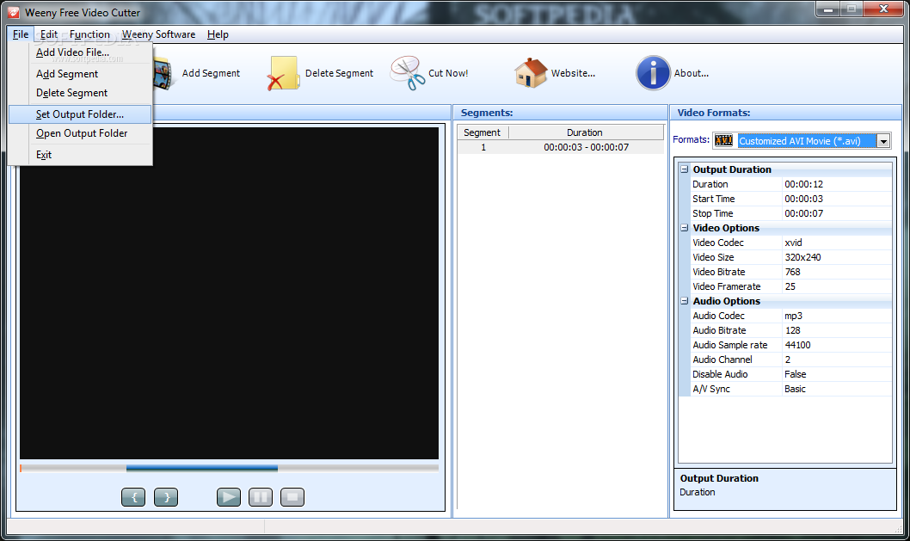Select segment 1 row in Segments list
Image resolution: width=910 pixels, height=541 pixels.
point(561,147)
